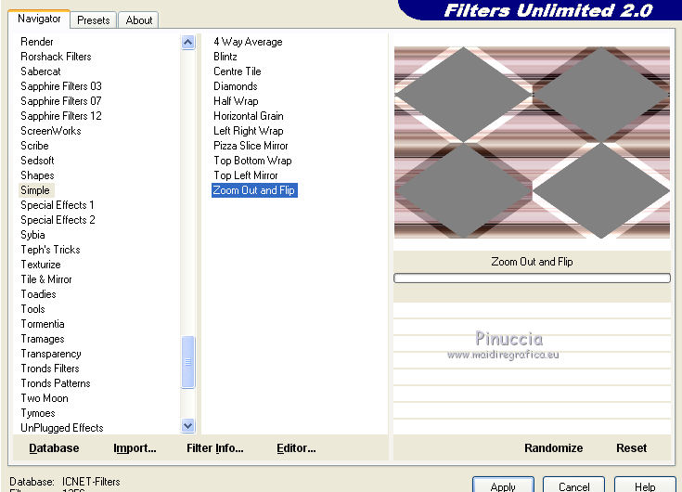Select the Scribe category
The image size is (682, 492).
point(34,146)
